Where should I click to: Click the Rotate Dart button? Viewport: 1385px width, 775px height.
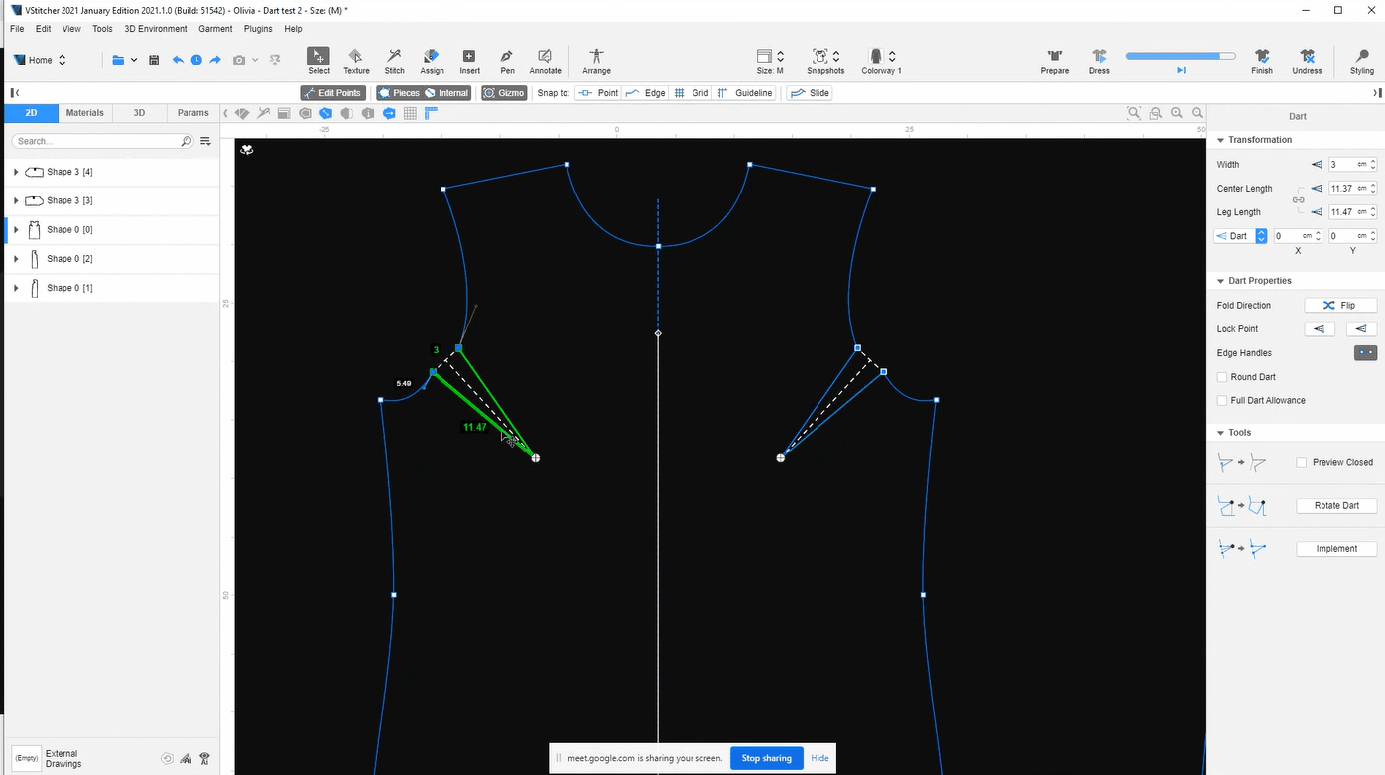(x=1336, y=506)
